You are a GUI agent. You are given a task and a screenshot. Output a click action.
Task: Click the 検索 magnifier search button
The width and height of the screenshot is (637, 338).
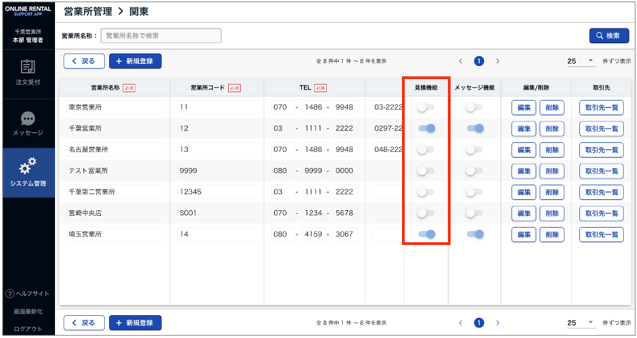coord(608,35)
